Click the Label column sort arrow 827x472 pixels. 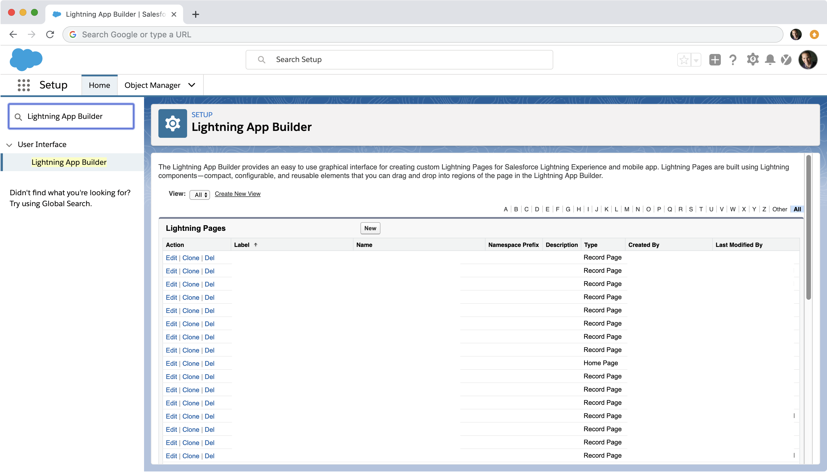pos(256,245)
